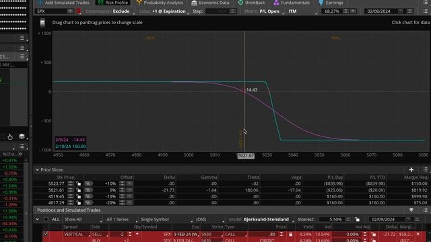The height and width of the screenshot is (242, 431).
Task: Click the 2/9/24 -14.43 legend label
Action: click(x=70, y=140)
